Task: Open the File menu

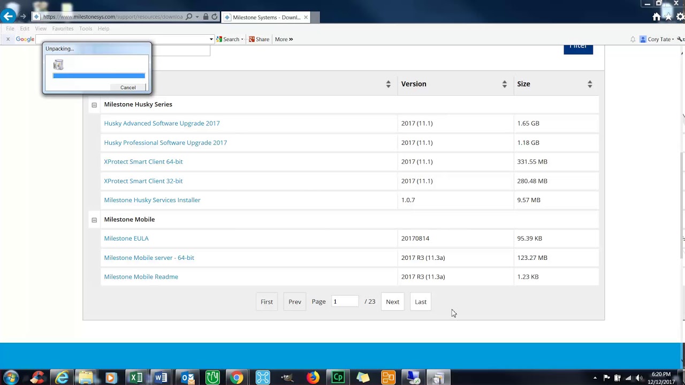Action: 10,28
